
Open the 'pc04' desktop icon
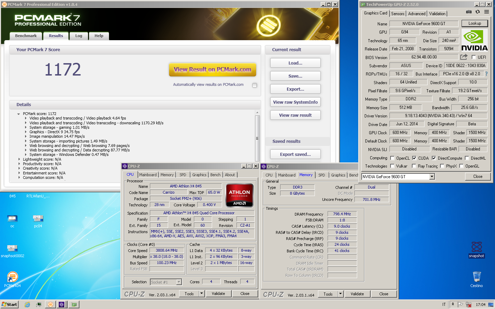(x=38, y=221)
